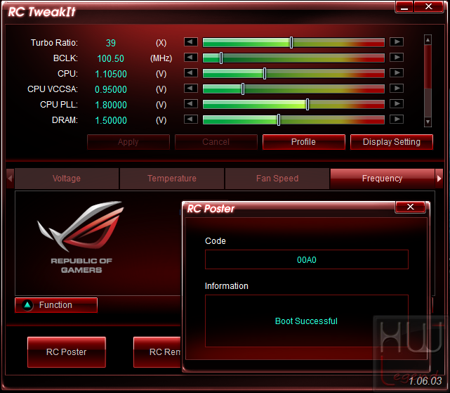Lower CPU voltage with left arrow

191,73
